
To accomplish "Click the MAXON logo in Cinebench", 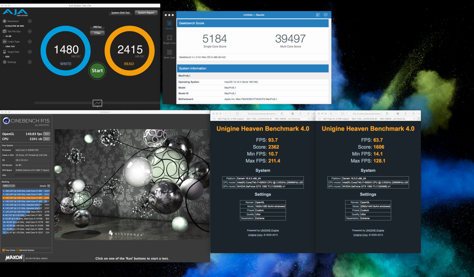I will click(x=14, y=257).
